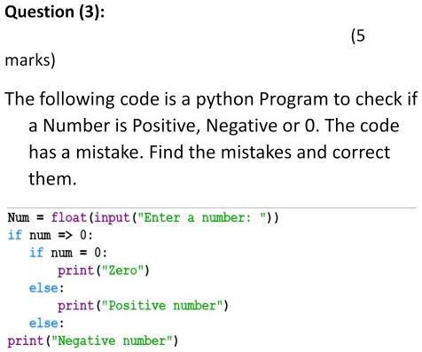
Task: Click the first 'else:' keyword
Action: (46, 288)
